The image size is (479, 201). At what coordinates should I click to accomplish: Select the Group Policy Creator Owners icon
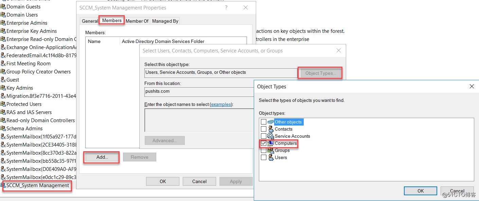pyautogui.click(x=3, y=72)
